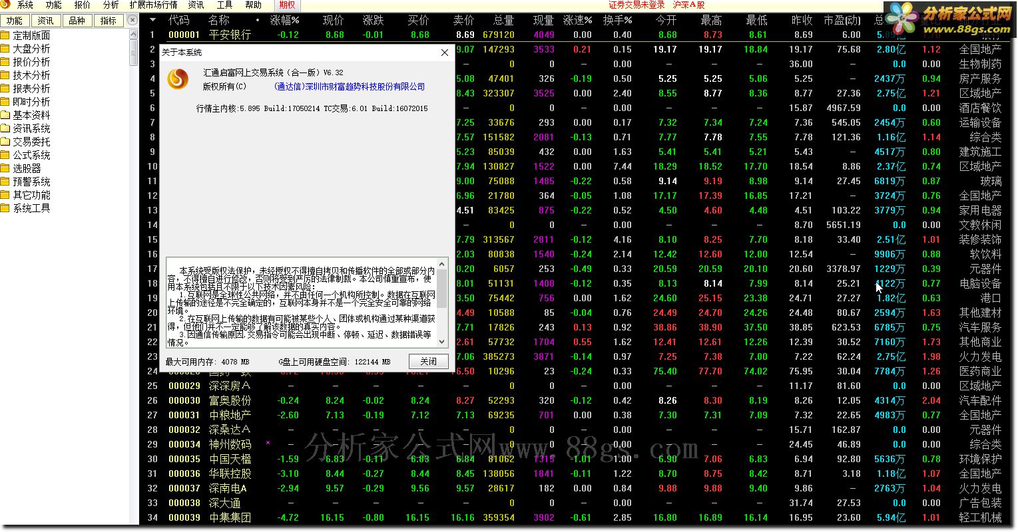Click disclaimer text scrollbar up arrow
This screenshot has height=532, width=1018.
442,264
